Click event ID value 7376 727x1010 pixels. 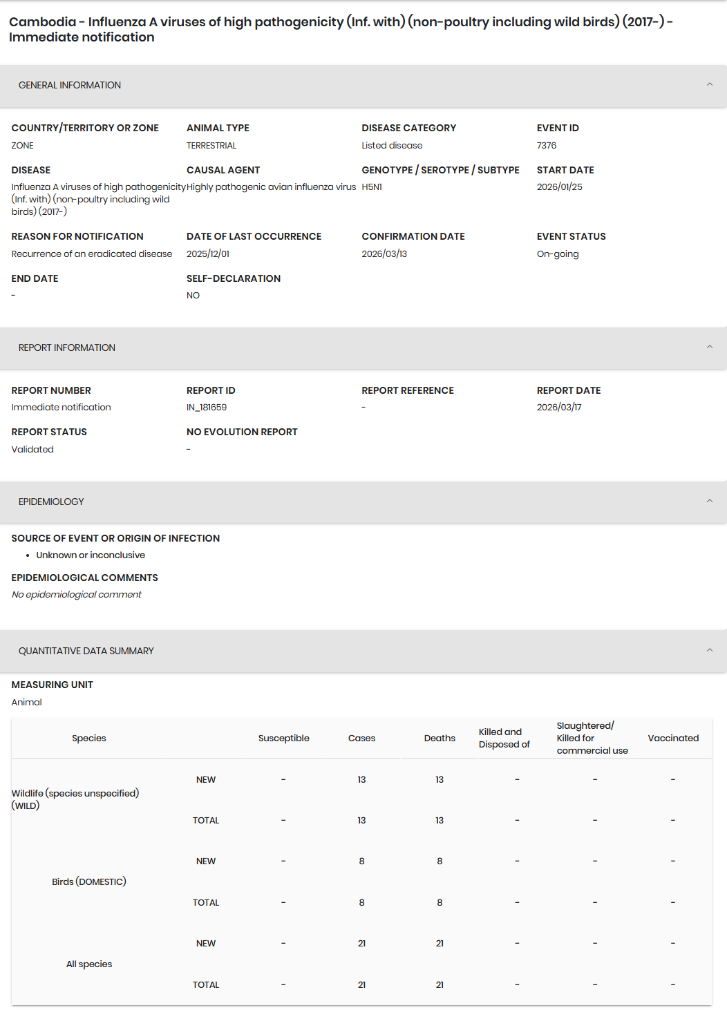click(x=547, y=146)
